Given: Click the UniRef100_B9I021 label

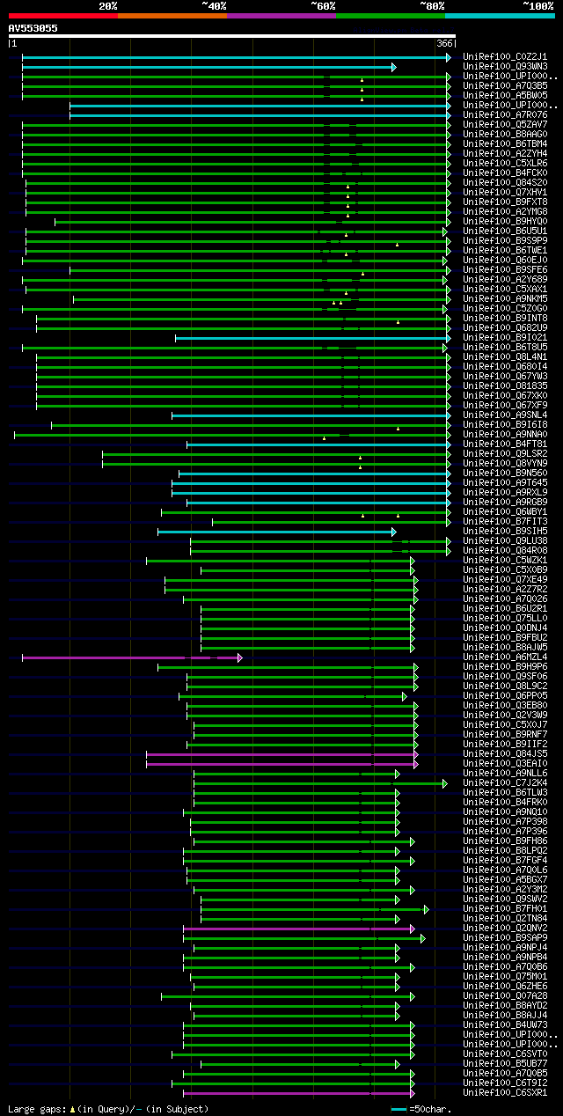Looking at the screenshot, I should (x=505, y=338).
